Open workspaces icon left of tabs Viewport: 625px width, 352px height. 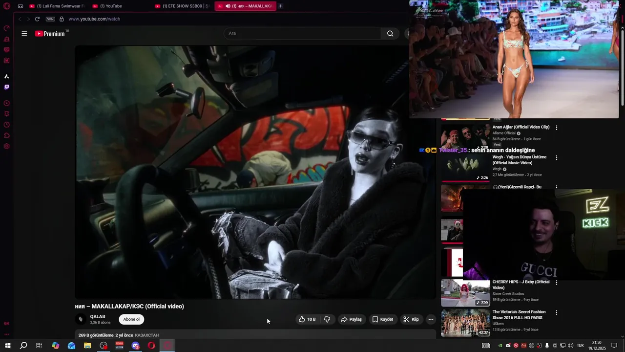coord(21,6)
